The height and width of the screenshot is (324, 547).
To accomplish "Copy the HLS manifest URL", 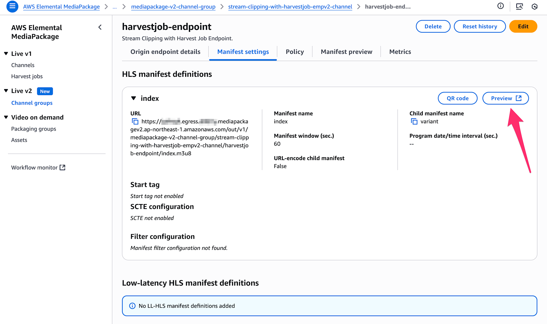I will [x=135, y=121].
